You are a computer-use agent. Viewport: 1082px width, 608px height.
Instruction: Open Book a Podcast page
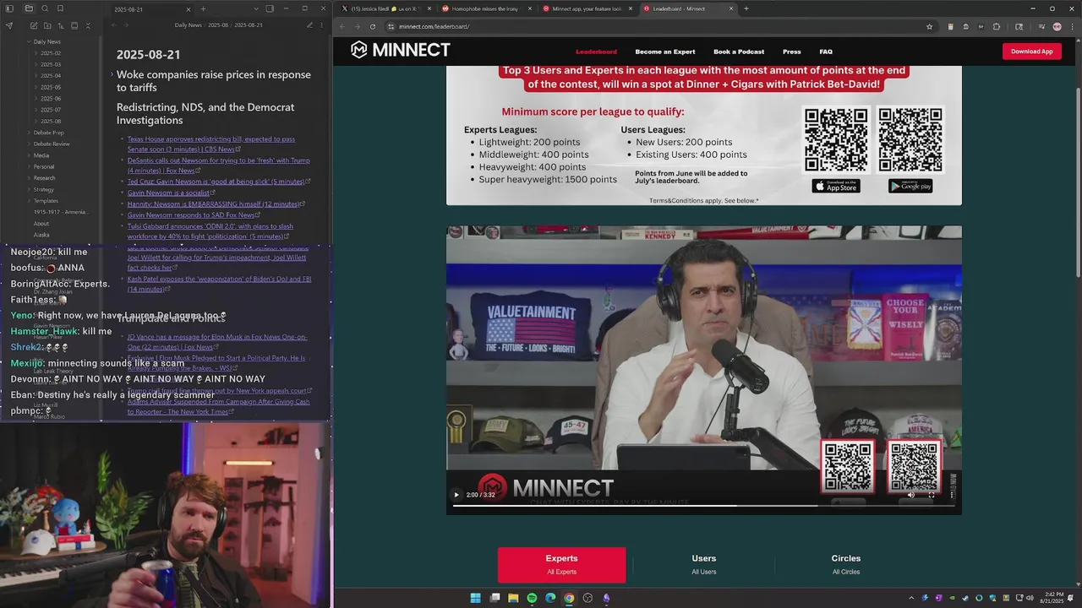coord(739,52)
